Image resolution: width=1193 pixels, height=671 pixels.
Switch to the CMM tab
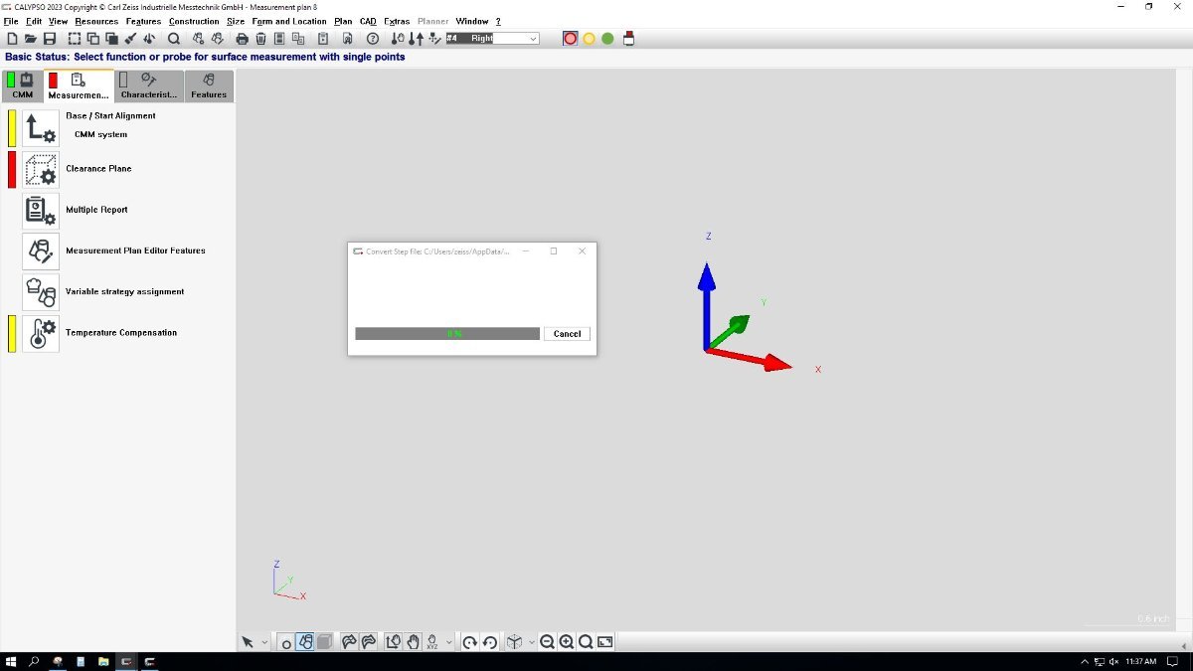(x=23, y=85)
